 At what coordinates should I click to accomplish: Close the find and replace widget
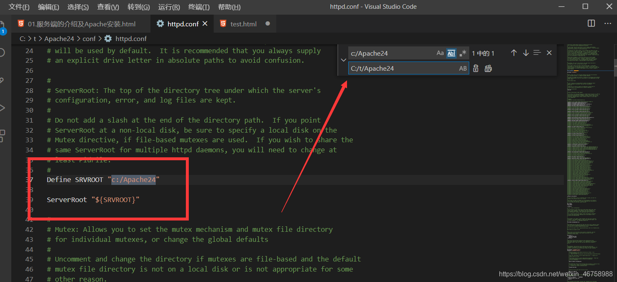click(549, 53)
